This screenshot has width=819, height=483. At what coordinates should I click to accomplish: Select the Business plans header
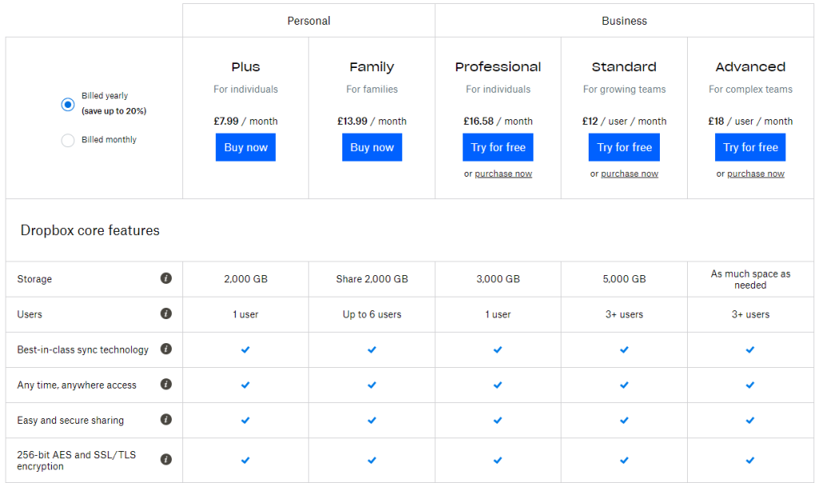tap(624, 21)
